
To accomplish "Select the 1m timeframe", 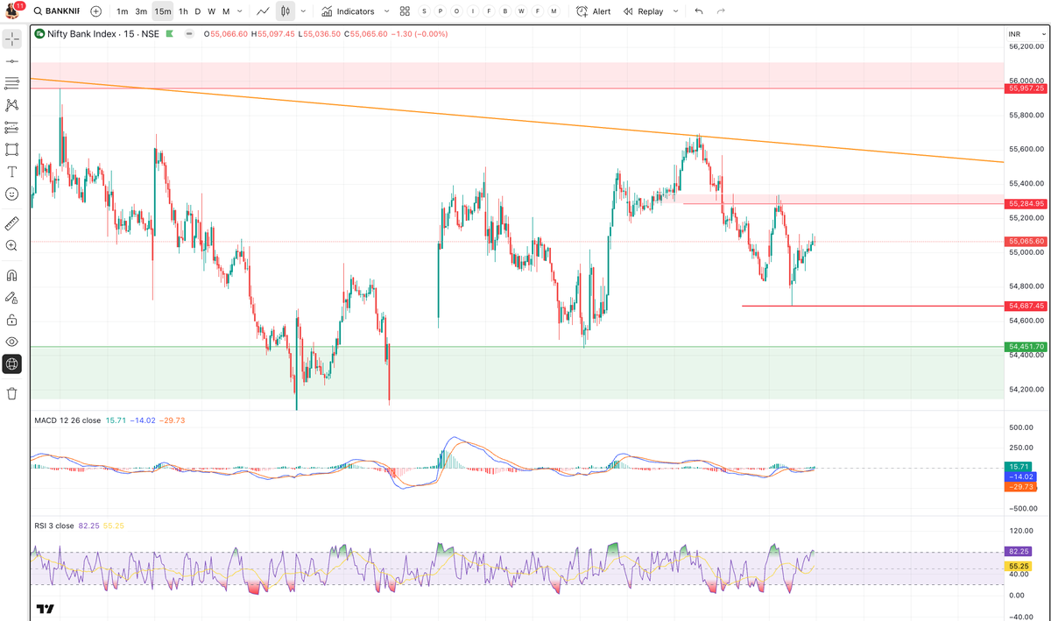I will (x=122, y=11).
